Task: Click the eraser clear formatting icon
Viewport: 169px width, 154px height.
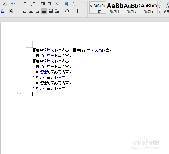Action: pyautogui.click(x=6, y=4)
